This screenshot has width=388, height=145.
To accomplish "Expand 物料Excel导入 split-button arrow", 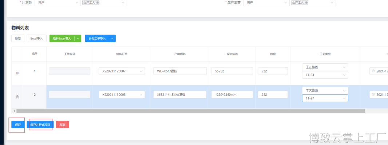I will click(78, 38).
